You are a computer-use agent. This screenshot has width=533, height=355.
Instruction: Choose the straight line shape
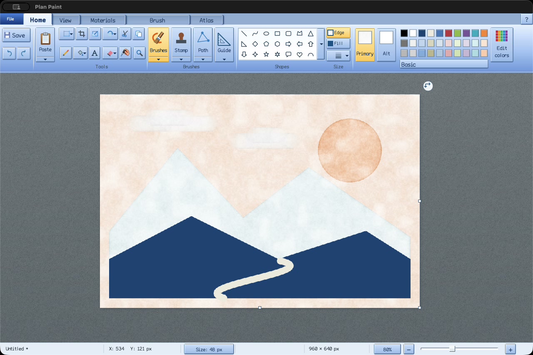click(x=244, y=34)
